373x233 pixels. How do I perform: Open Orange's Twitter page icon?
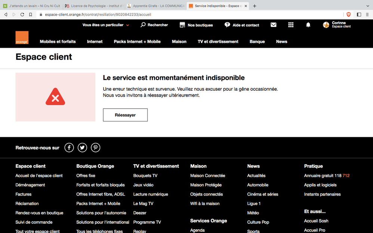coord(82,148)
